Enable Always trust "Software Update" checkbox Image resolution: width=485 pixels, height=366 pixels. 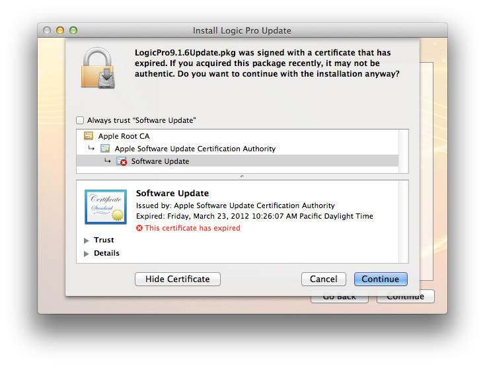click(x=80, y=120)
